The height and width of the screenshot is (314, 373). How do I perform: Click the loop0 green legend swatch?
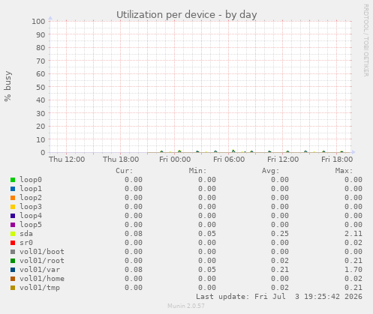[13, 180]
